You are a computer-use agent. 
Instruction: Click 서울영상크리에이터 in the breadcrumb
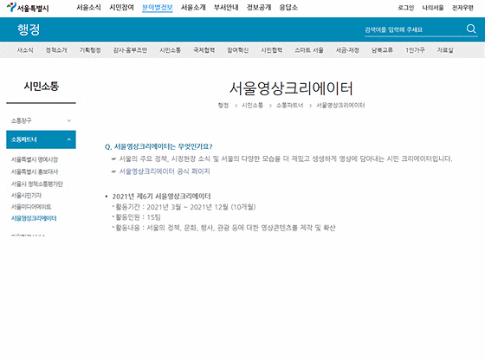coord(340,106)
